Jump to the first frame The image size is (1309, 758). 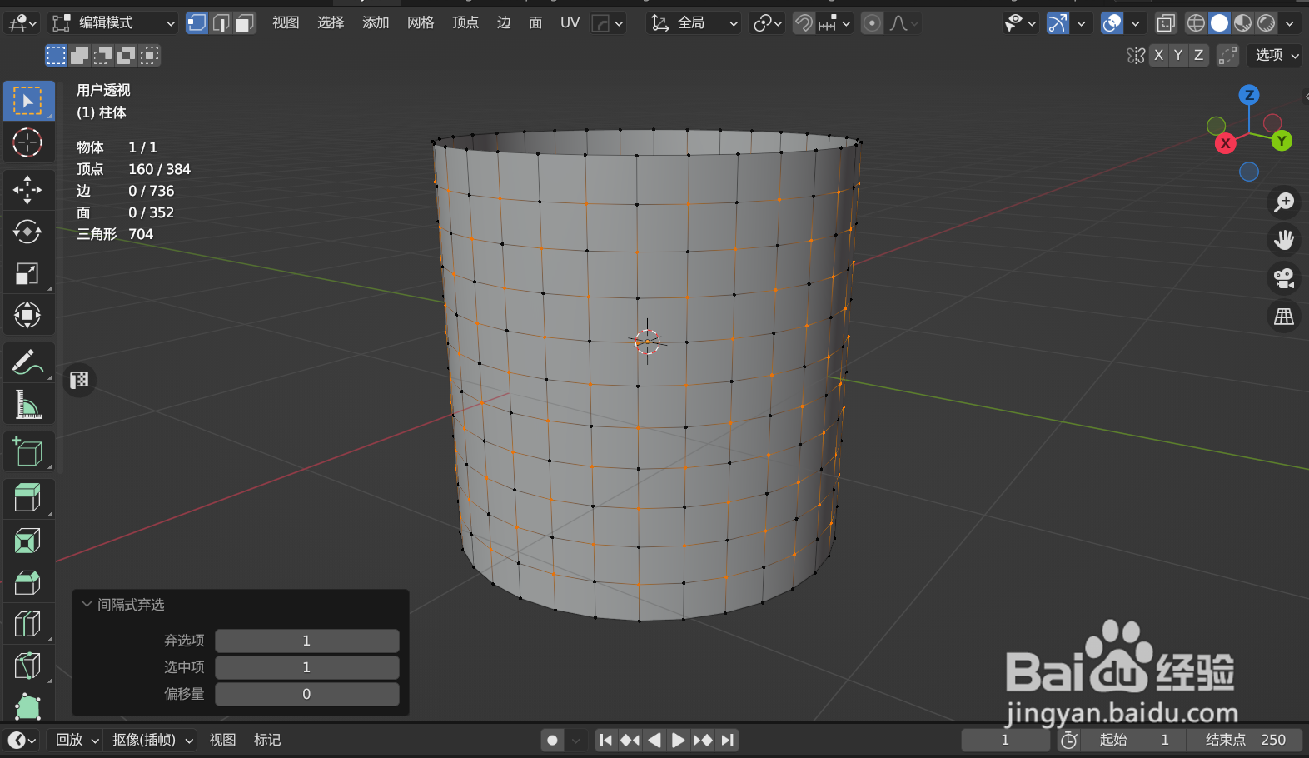tap(606, 740)
